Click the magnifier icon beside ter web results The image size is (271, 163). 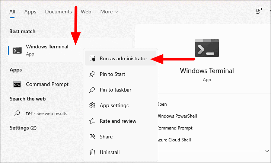click(x=17, y=113)
